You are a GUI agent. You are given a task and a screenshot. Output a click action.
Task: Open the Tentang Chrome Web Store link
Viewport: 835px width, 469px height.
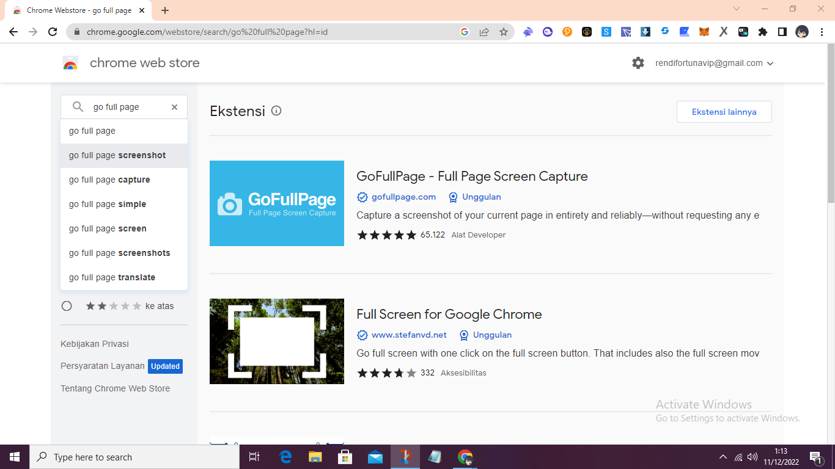click(115, 388)
